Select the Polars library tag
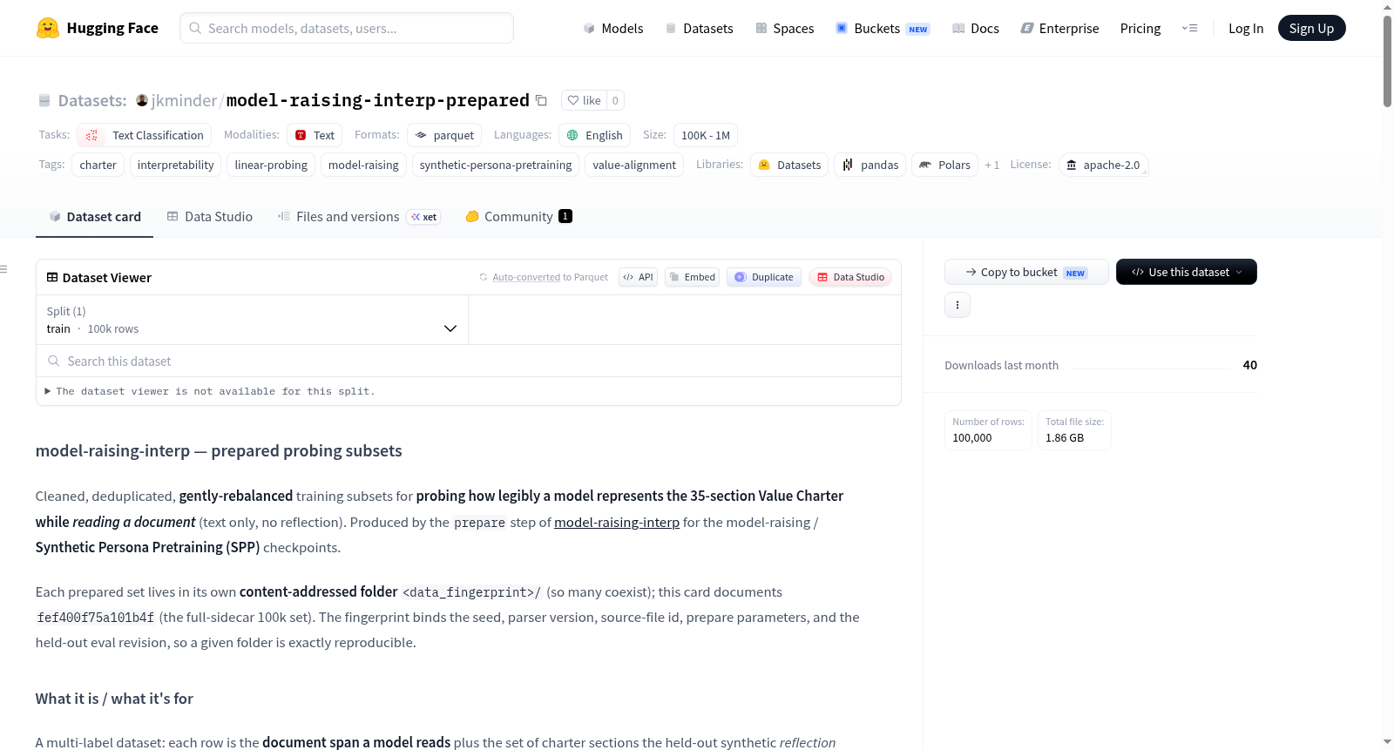1394x750 pixels. [x=944, y=165]
